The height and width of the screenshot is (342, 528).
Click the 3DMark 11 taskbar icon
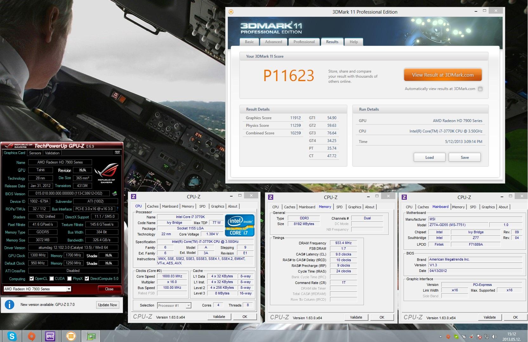[71, 336]
